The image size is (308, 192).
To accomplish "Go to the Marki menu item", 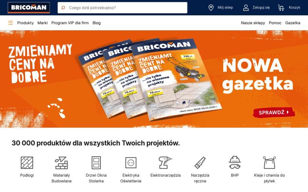I will point(42,23).
